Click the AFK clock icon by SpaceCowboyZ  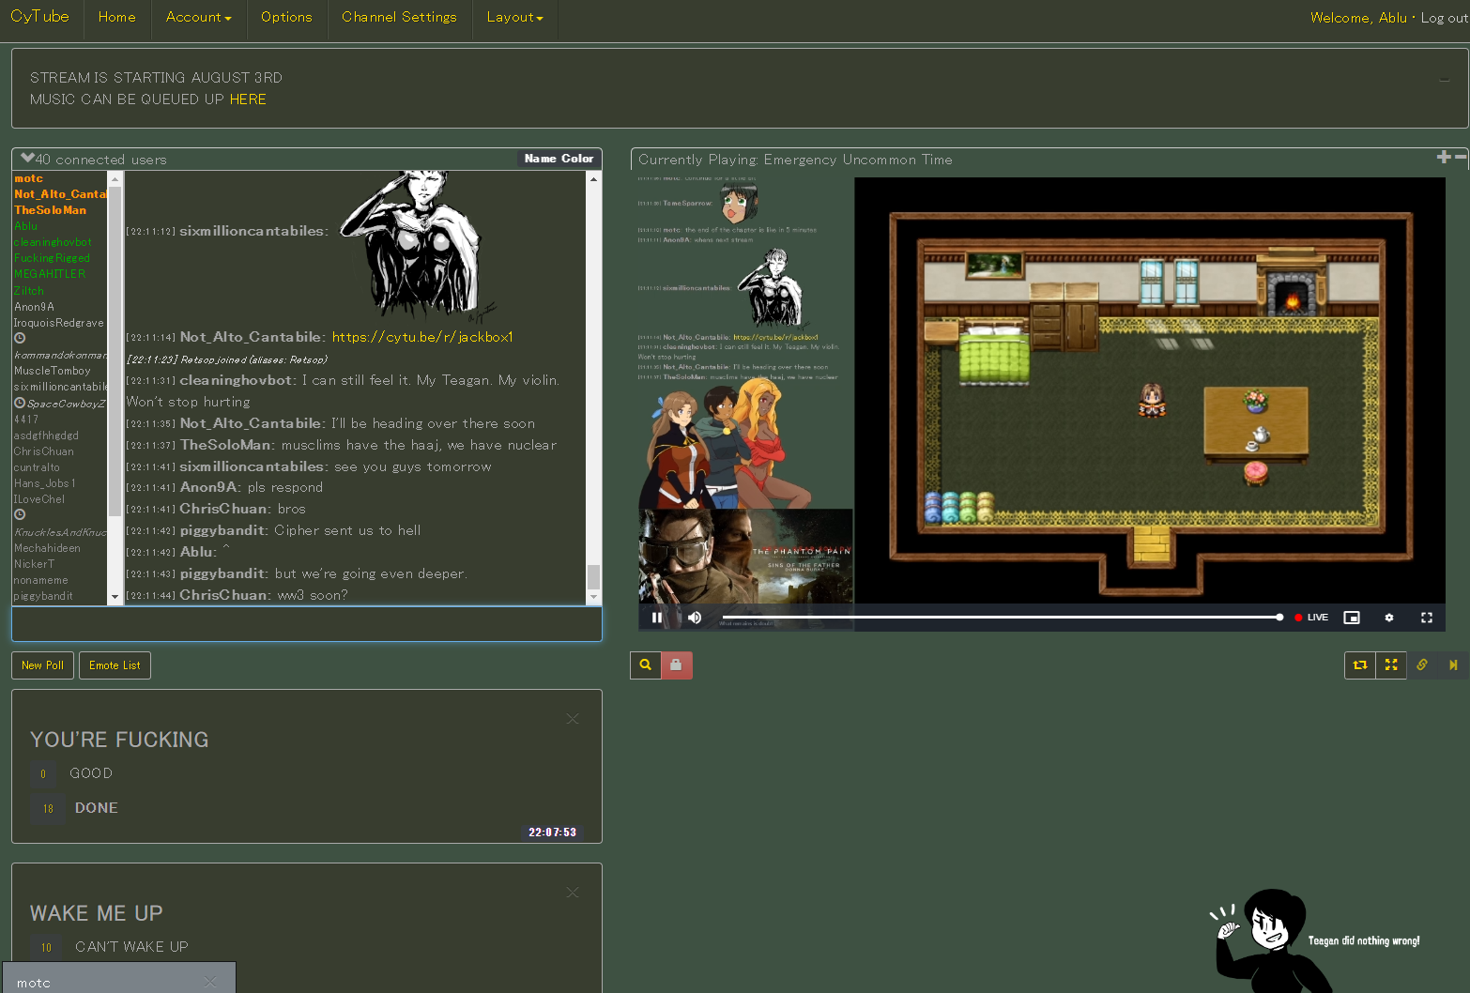pos(20,404)
